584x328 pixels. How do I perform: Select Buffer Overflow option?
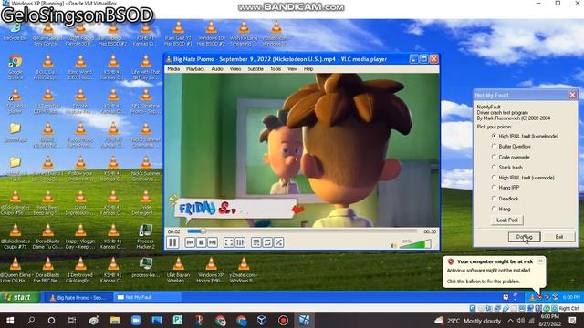511,147
